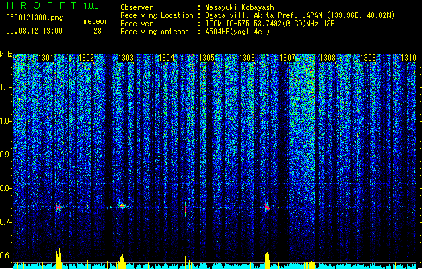This screenshot has height=269, width=423.
Task: Click the 1302 time marker
Action: 86,58
